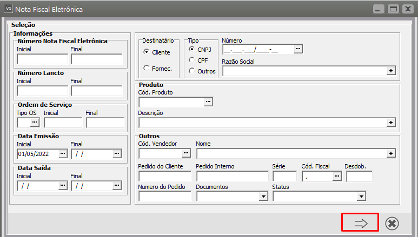This screenshot has height=237, width=418.
Task: Select Fornec. as Destinatário
Action: pyautogui.click(x=147, y=69)
